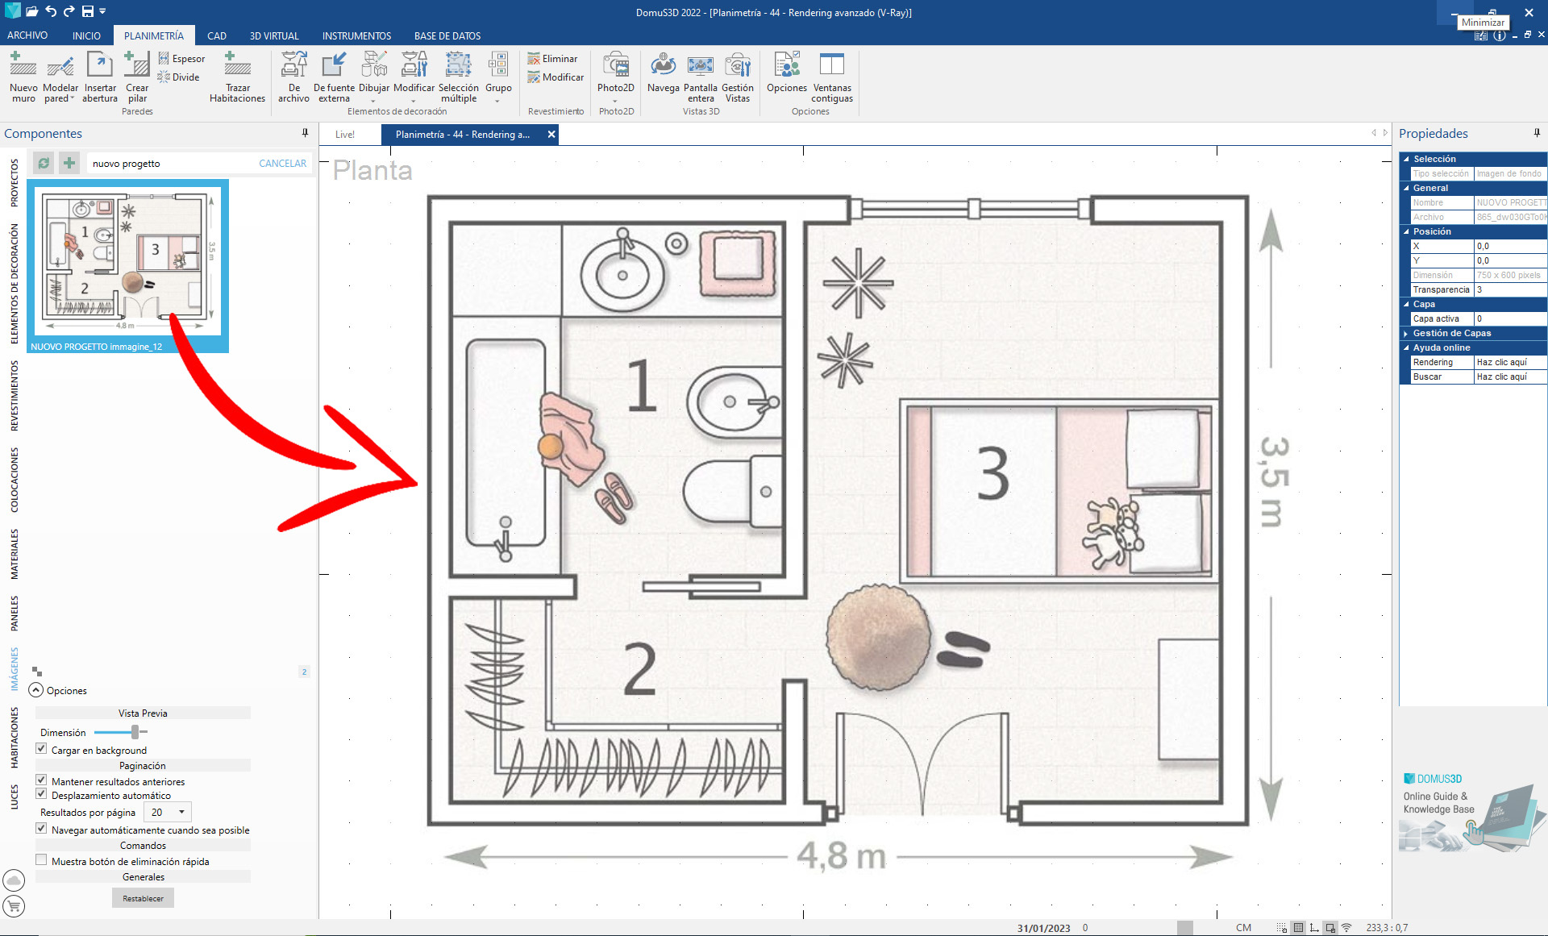
Task: Unpin the Componentes panel
Action: point(305,133)
